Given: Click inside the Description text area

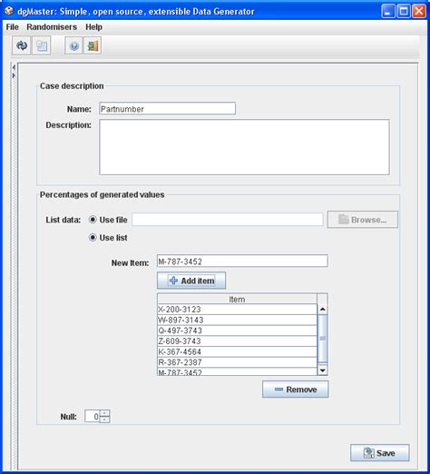Looking at the screenshot, I should click(244, 147).
